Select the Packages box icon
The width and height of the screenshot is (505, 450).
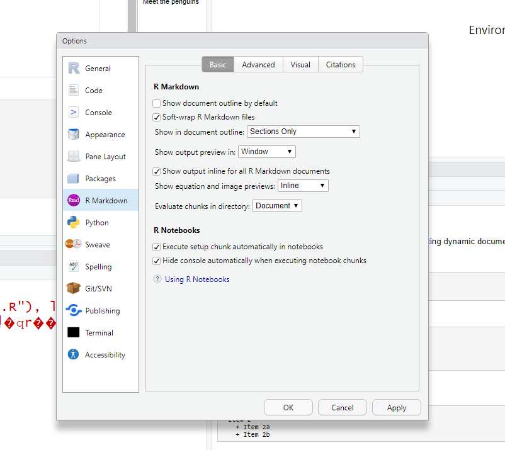coord(74,178)
